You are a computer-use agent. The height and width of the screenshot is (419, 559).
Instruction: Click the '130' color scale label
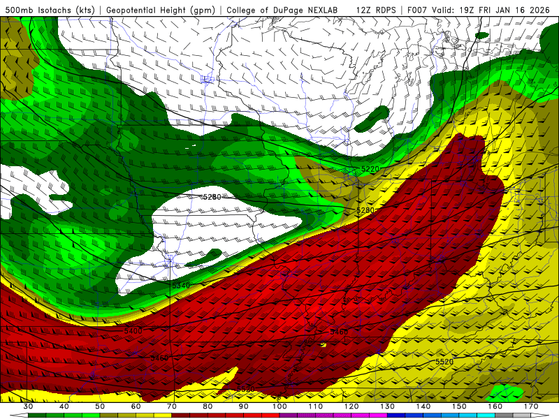click(x=388, y=406)
